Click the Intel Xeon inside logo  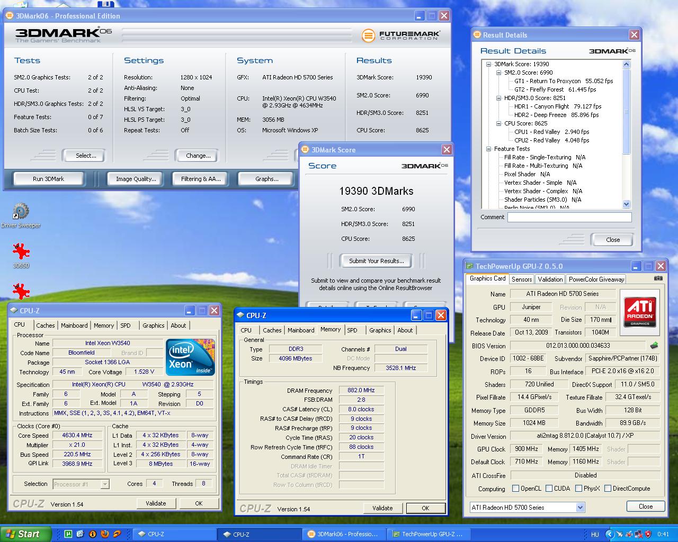click(x=190, y=357)
